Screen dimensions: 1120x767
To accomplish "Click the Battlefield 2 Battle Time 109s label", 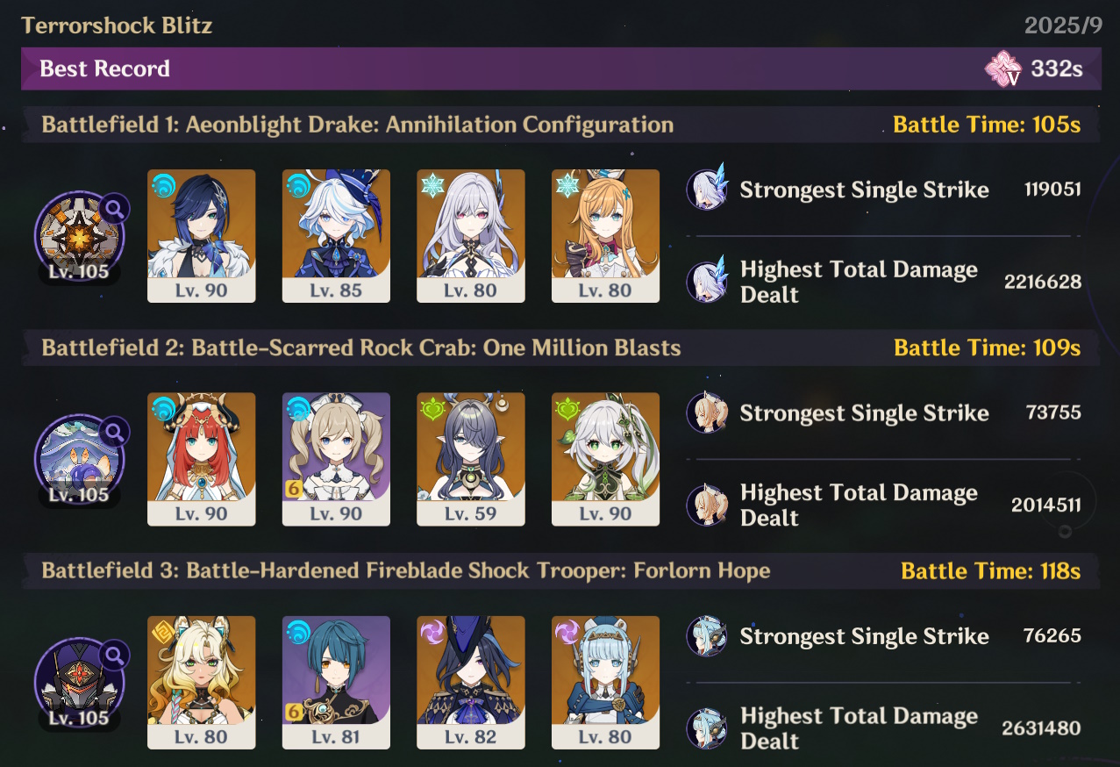I will [x=988, y=348].
